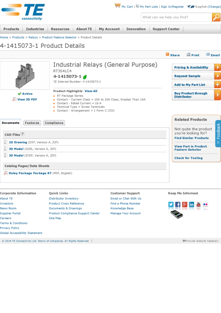Click the Home breadcrumb link
This screenshot has height=313, width=221.
(x=4, y=37)
